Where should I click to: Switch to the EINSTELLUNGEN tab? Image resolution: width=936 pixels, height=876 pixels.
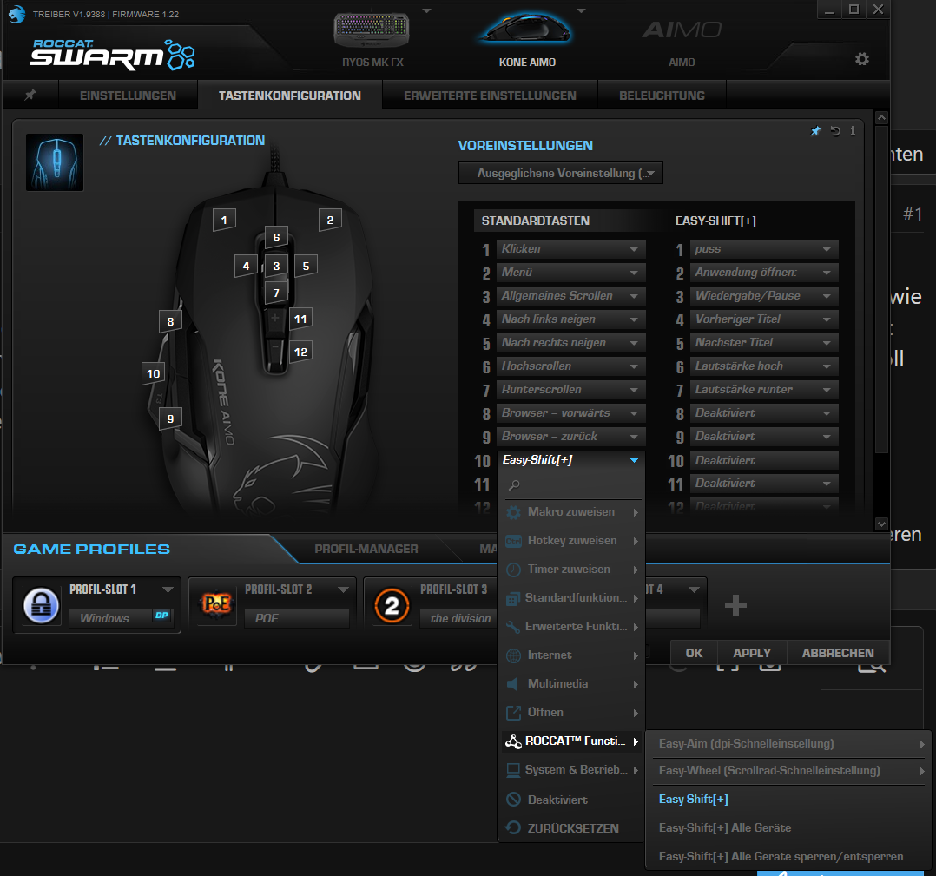[x=128, y=96]
